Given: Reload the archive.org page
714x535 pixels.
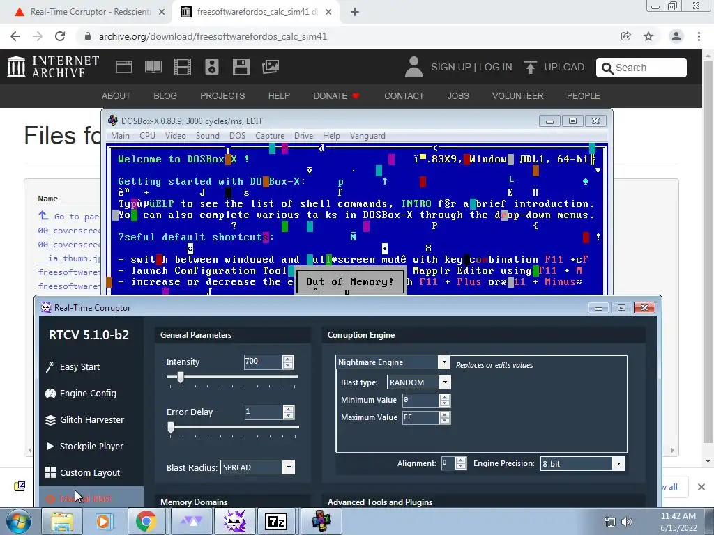Looking at the screenshot, I should coord(60,36).
